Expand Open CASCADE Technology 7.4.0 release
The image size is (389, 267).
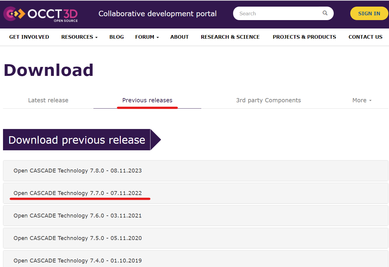(196, 259)
